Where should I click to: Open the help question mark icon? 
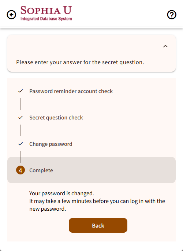tap(172, 15)
